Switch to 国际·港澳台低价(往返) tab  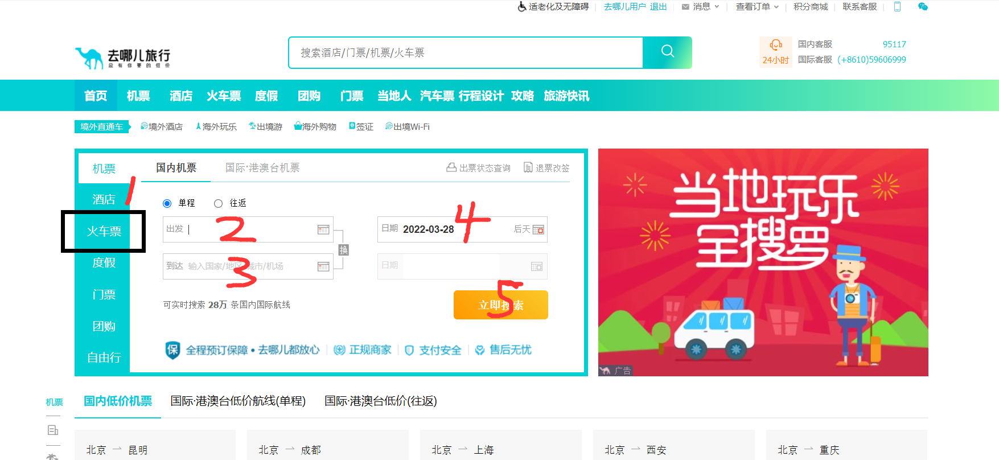381,401
